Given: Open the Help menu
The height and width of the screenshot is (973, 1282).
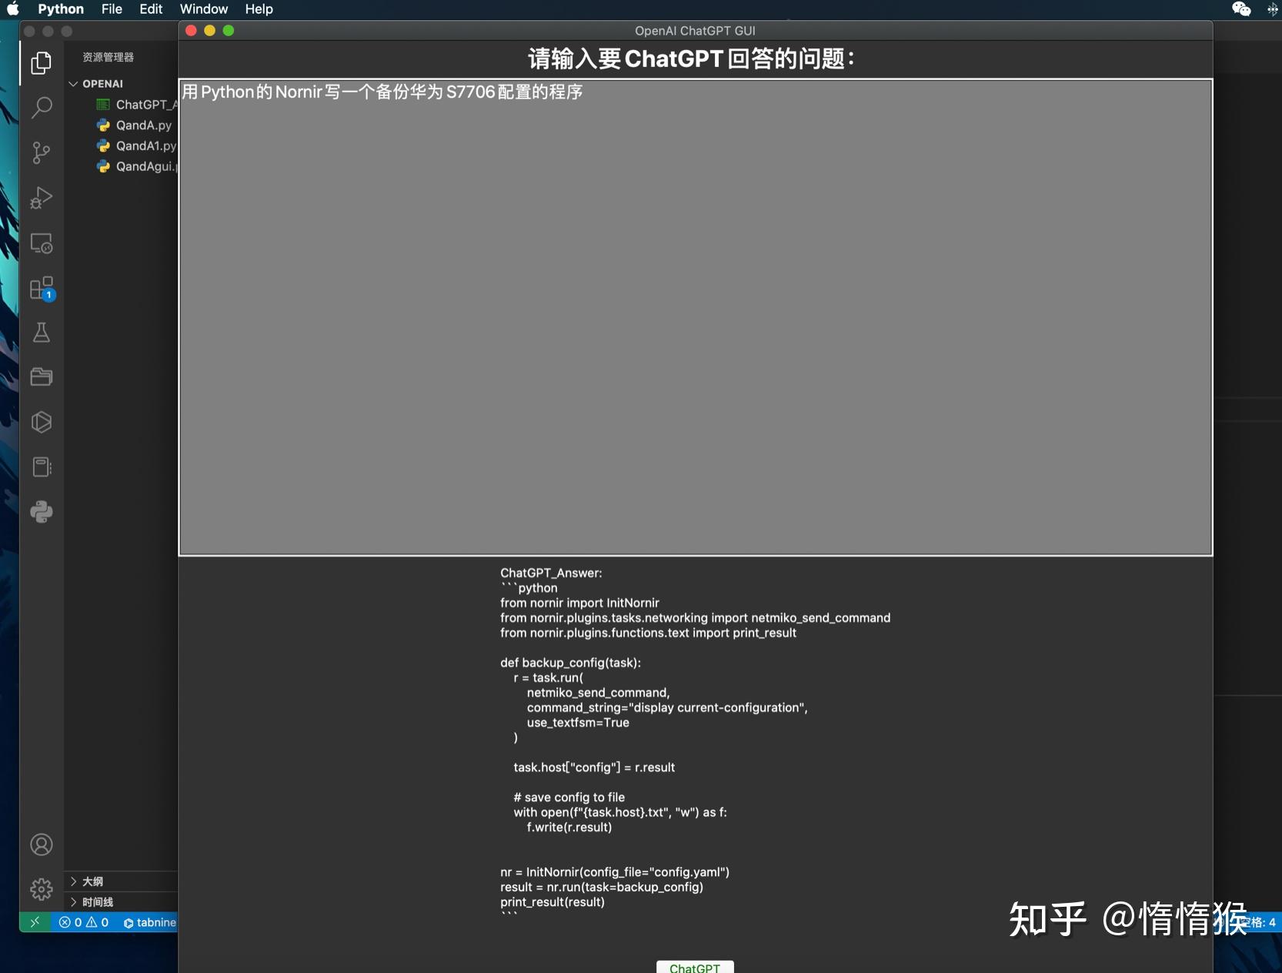Looking at the screenshot, I should coord(258,9).
